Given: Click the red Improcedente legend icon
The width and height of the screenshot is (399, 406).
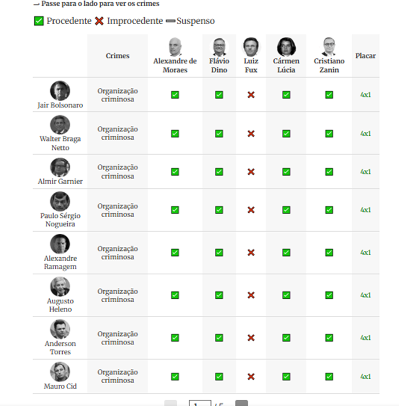Looking at the screenshot, I should [99, 21].
